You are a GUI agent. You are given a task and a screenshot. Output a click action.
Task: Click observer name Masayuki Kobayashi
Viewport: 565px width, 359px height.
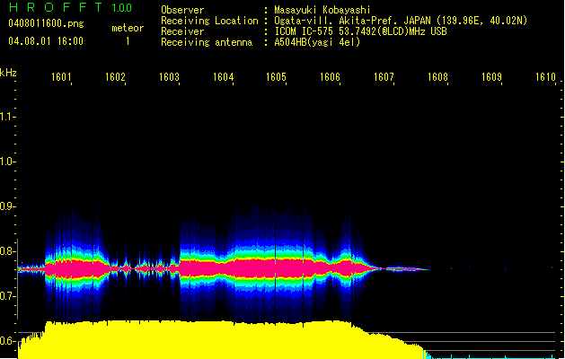click(x=322, y=10)
